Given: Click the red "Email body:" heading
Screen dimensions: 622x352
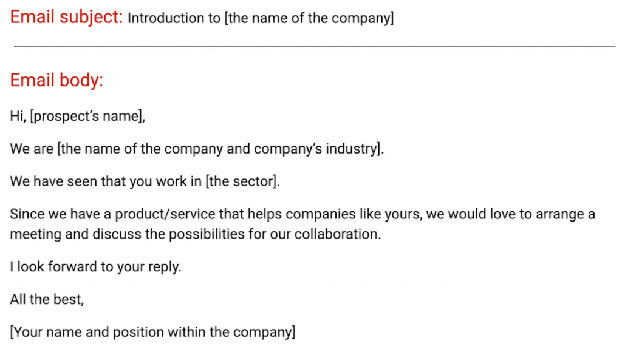Looking at the screenshot, I should (56, 80).
